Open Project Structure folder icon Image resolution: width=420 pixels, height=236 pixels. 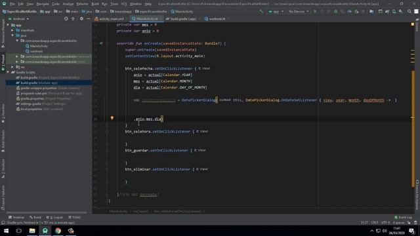pos(371,12)
